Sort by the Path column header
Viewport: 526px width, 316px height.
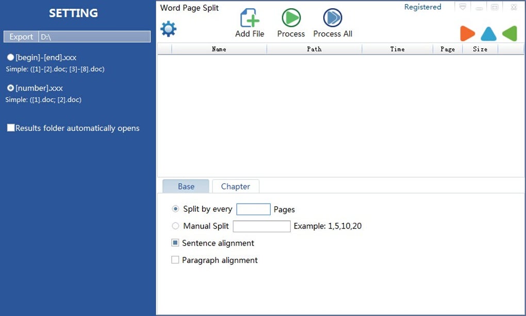click(x=315, y=49)
